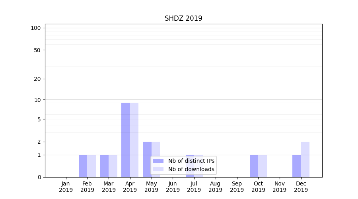358x199 pixels.
Task: Click the December 2019 downloads bar
Action: point(305,159)
